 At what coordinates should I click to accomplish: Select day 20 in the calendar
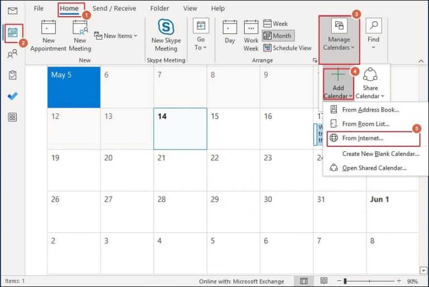click(127, 170)
